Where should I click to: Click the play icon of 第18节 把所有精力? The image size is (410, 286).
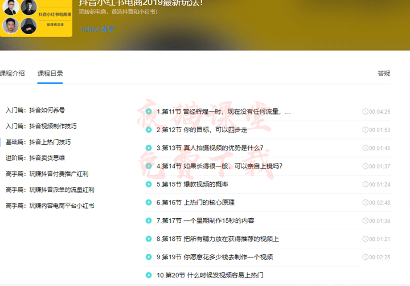click(x=149, y=239)
